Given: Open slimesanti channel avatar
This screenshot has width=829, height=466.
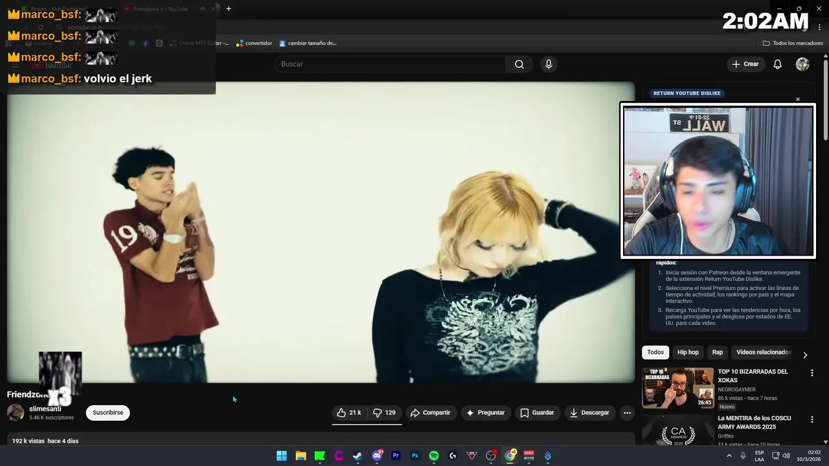Looking at the screenshot, I should (16, 413).
